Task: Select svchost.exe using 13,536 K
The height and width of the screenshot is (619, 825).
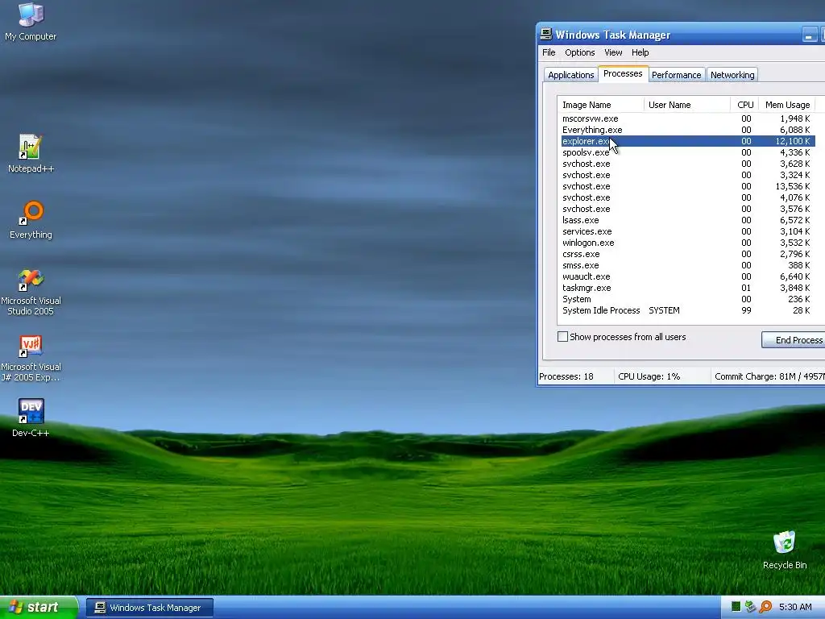Action: (x=686, y=186)
